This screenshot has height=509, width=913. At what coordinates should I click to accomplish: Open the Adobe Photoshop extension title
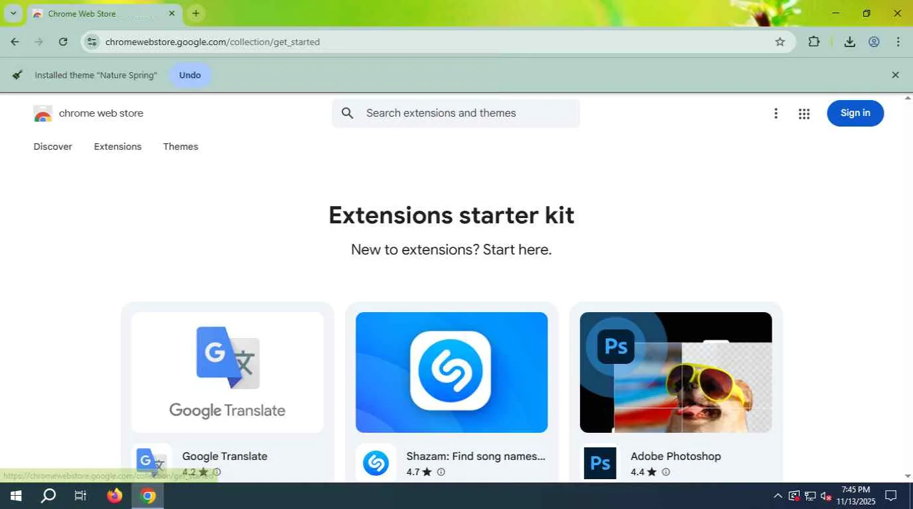tap(675, 456)
